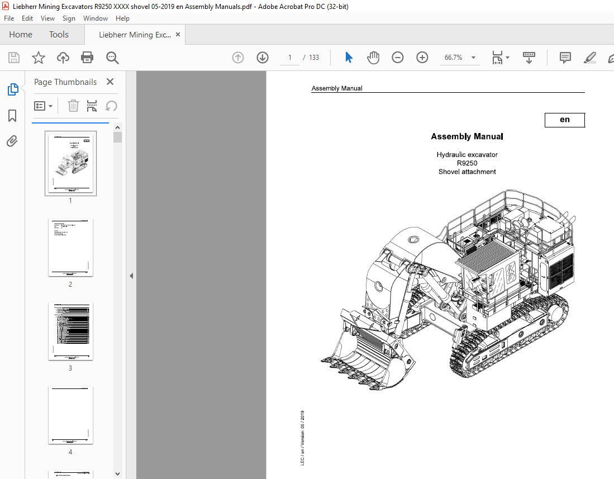Image resolution: width=614 pixels, height=479 pixels.
Task: Click the print pages thumbnail tool
Action: [92, 106]
